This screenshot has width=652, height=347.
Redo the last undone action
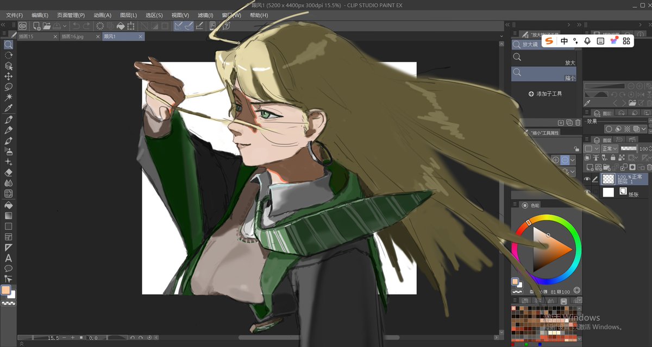click(86, 26)
